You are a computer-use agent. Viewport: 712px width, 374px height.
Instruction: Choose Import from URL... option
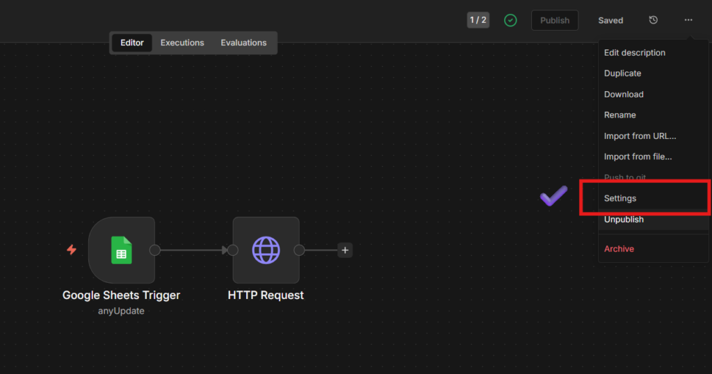click(x=640, y=136)
